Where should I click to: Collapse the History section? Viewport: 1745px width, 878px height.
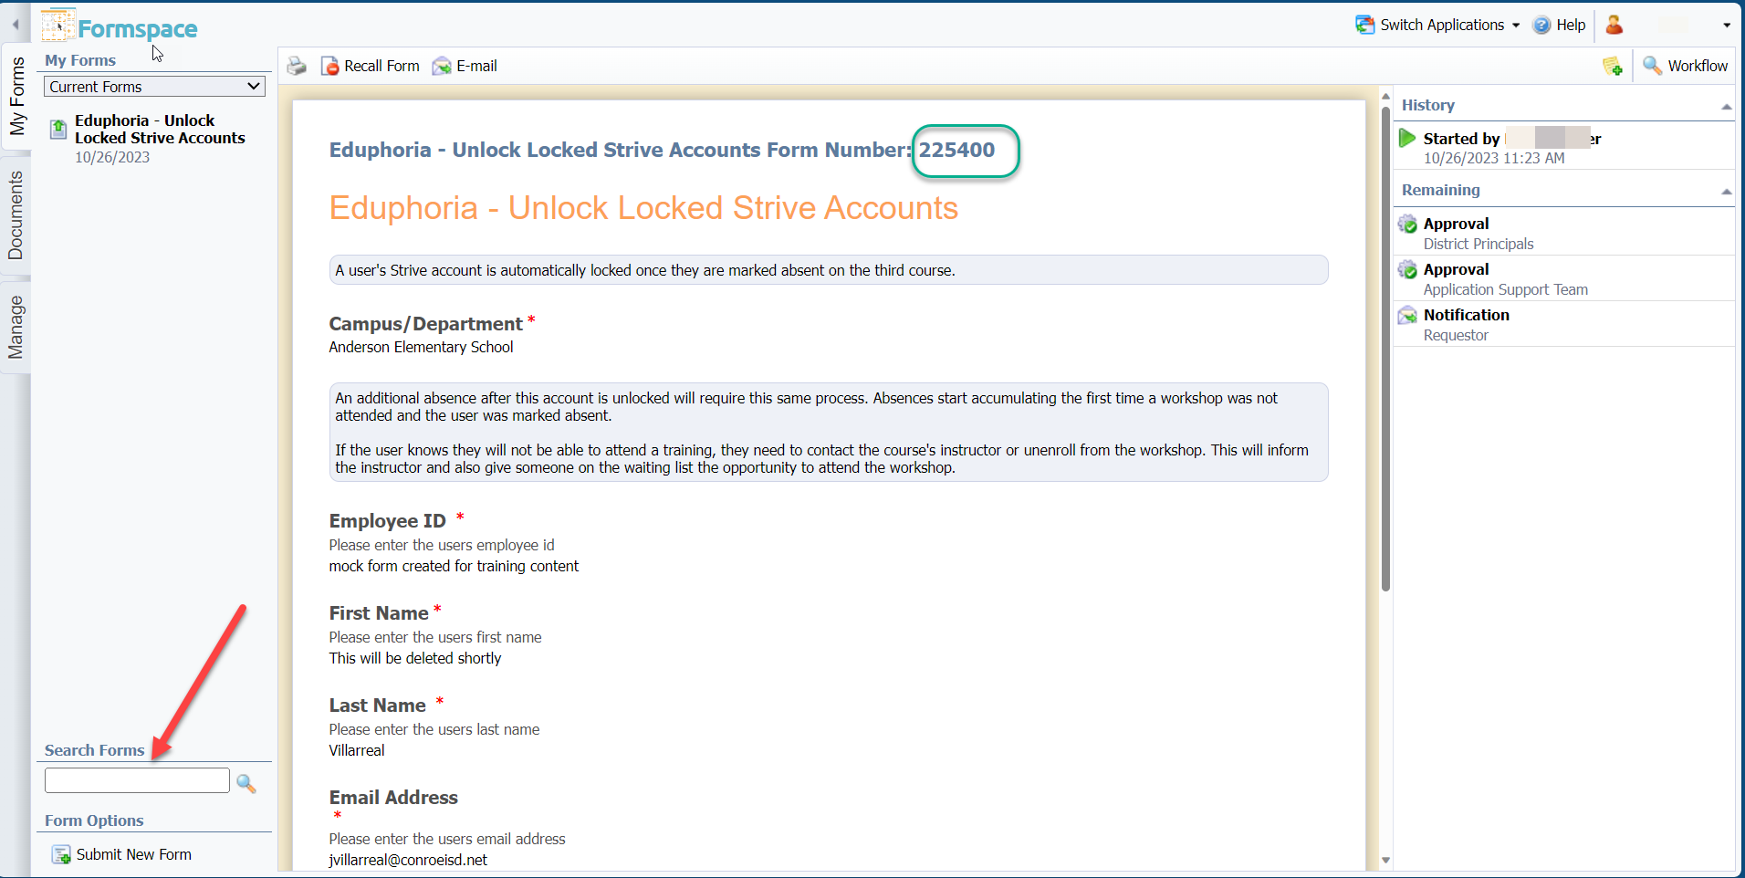point(1726,107)
